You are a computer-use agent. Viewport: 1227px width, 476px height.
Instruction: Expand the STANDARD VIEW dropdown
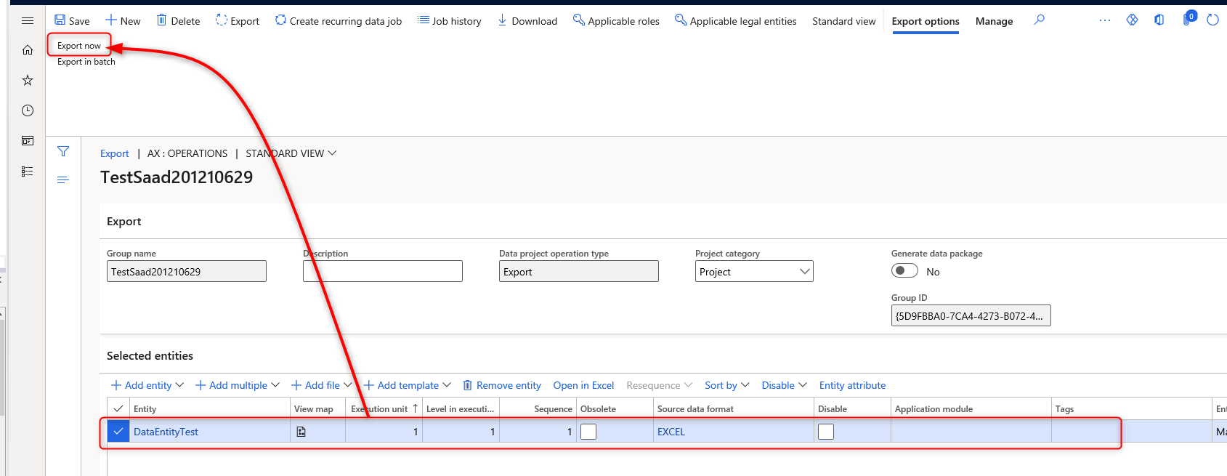pos(291,153)
